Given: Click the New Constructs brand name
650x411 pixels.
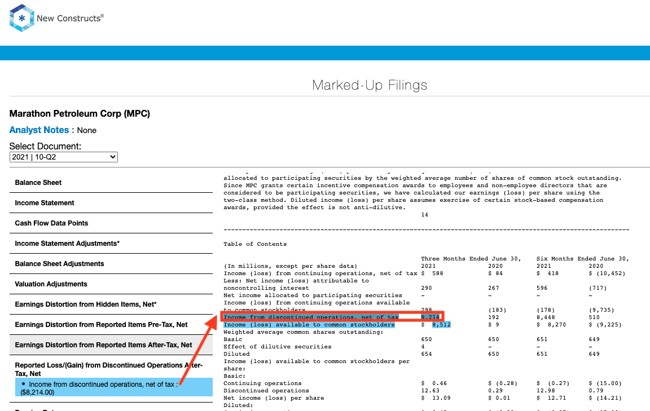Looking at the screenshot, I should [x=70, y=18].
